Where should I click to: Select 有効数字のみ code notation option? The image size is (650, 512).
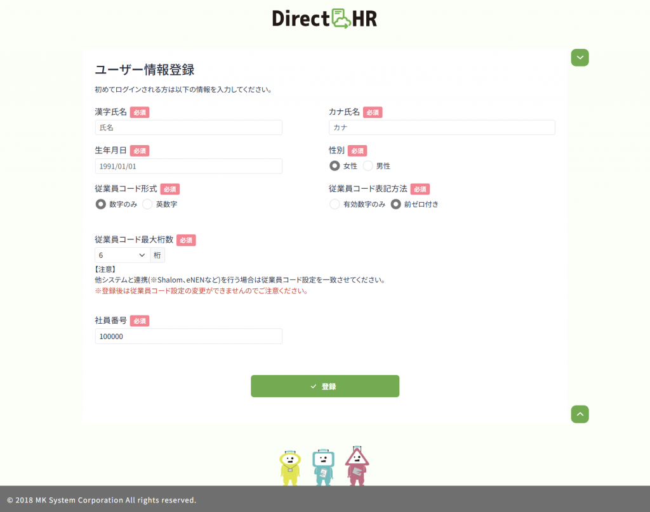coord(335,204)
